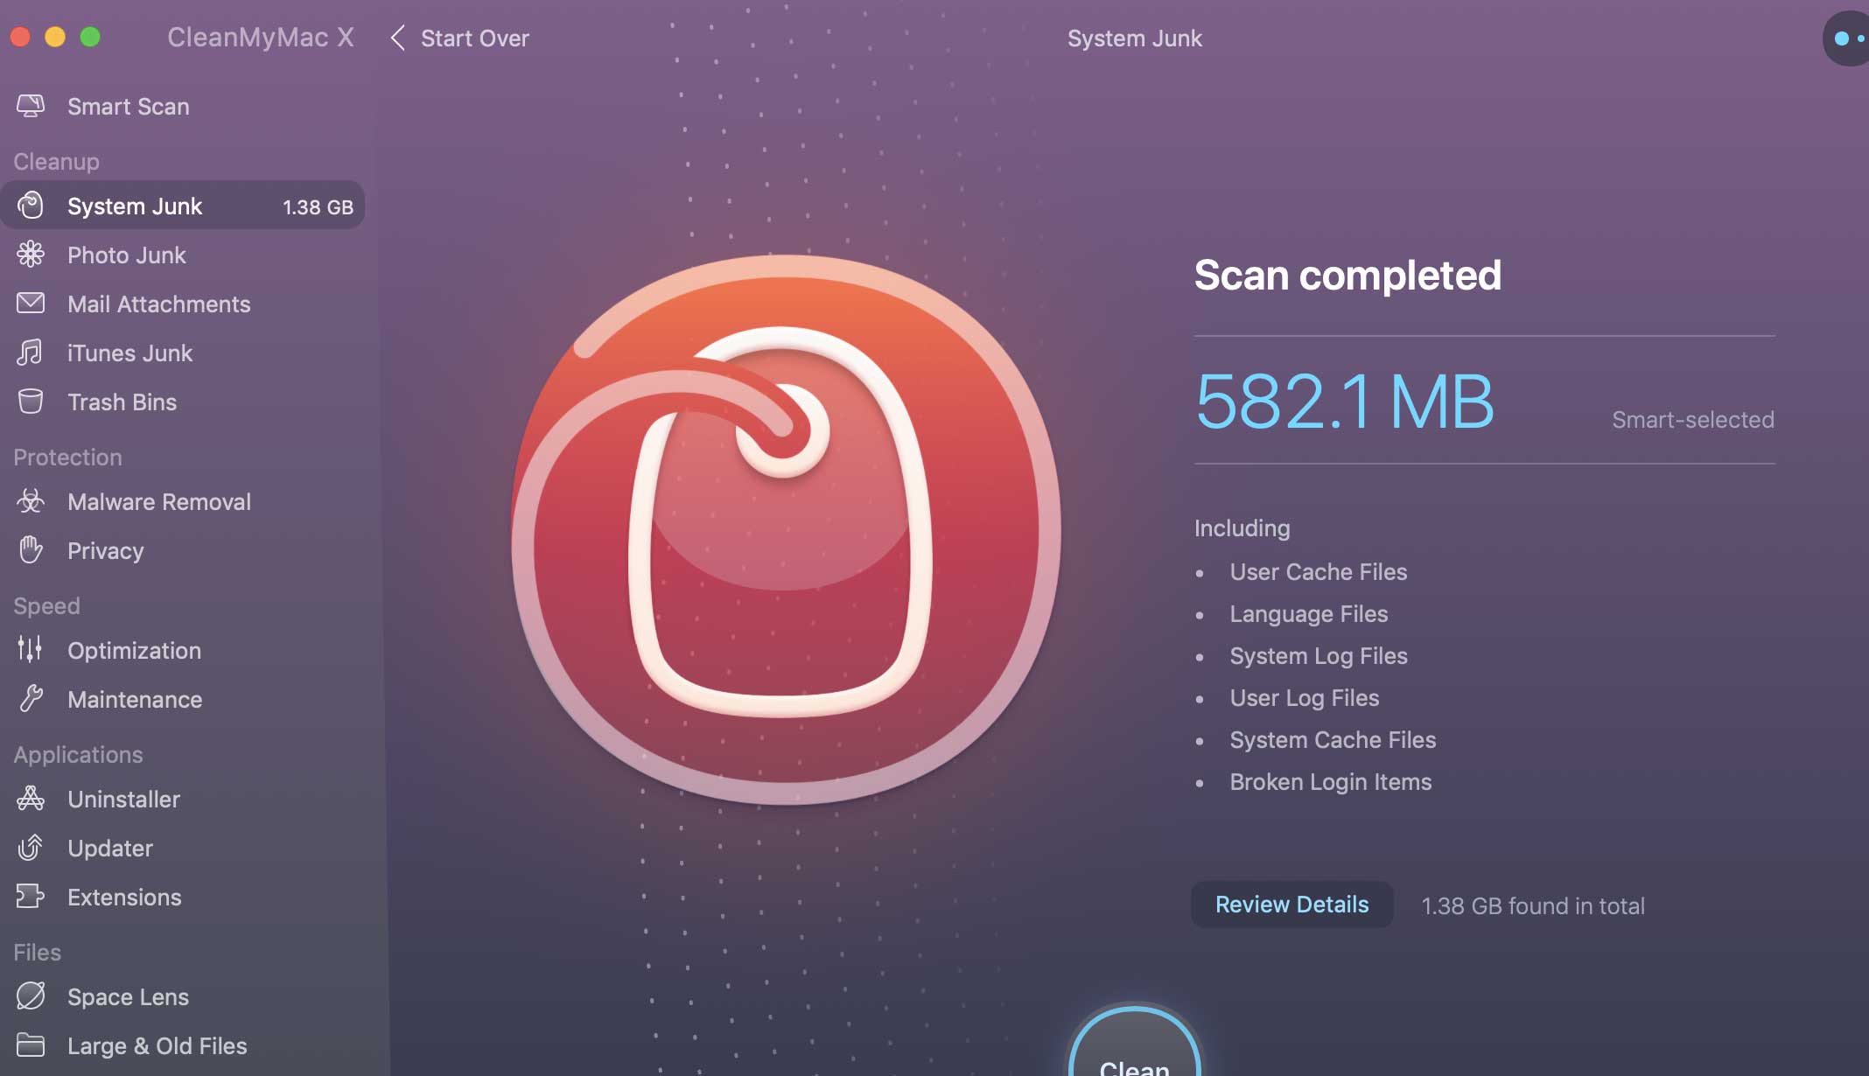Click the Uninstaller icon
The width and height of the screenshot is (1869, 1076).
(31, 799)
